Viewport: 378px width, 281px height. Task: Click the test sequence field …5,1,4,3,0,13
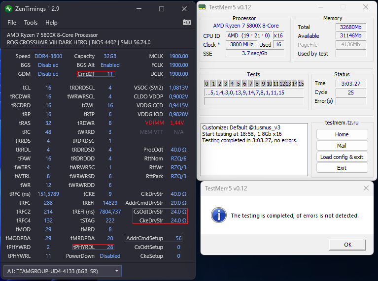(x=254, y=93)
